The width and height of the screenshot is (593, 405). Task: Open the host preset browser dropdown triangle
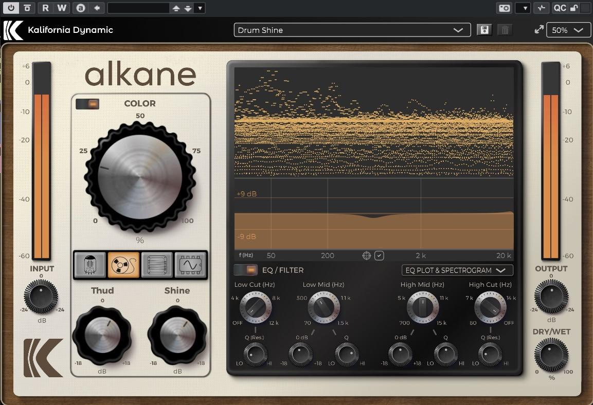tap(200, 8)
